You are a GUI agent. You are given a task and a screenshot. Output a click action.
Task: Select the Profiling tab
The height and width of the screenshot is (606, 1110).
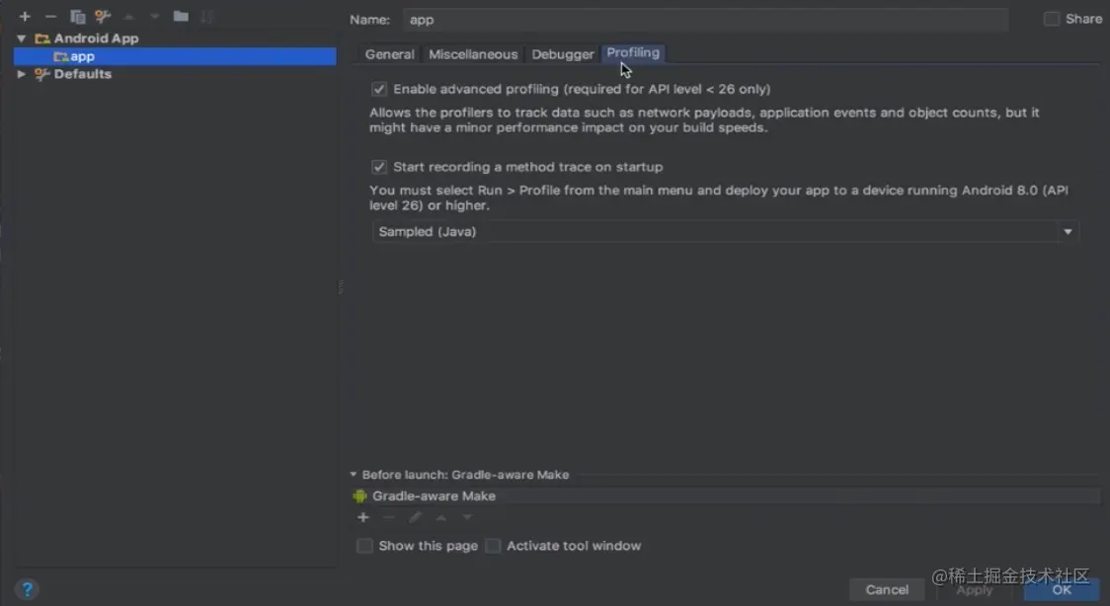(x=633, y=53)
